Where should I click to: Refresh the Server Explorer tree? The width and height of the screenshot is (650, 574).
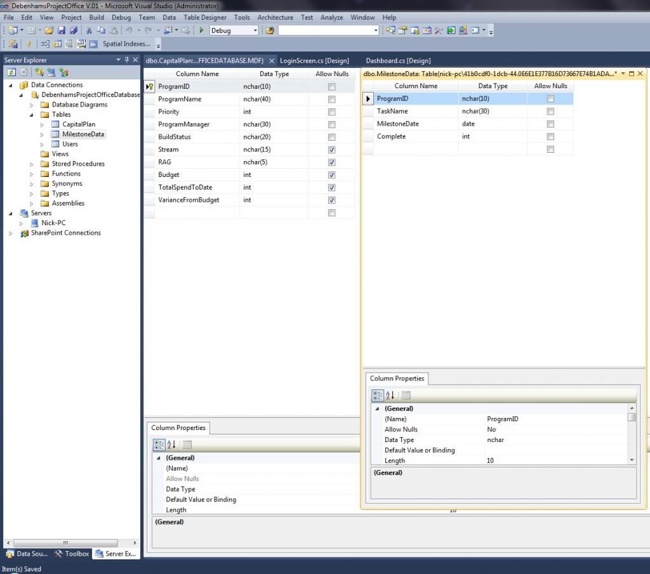tap(11, 72)
